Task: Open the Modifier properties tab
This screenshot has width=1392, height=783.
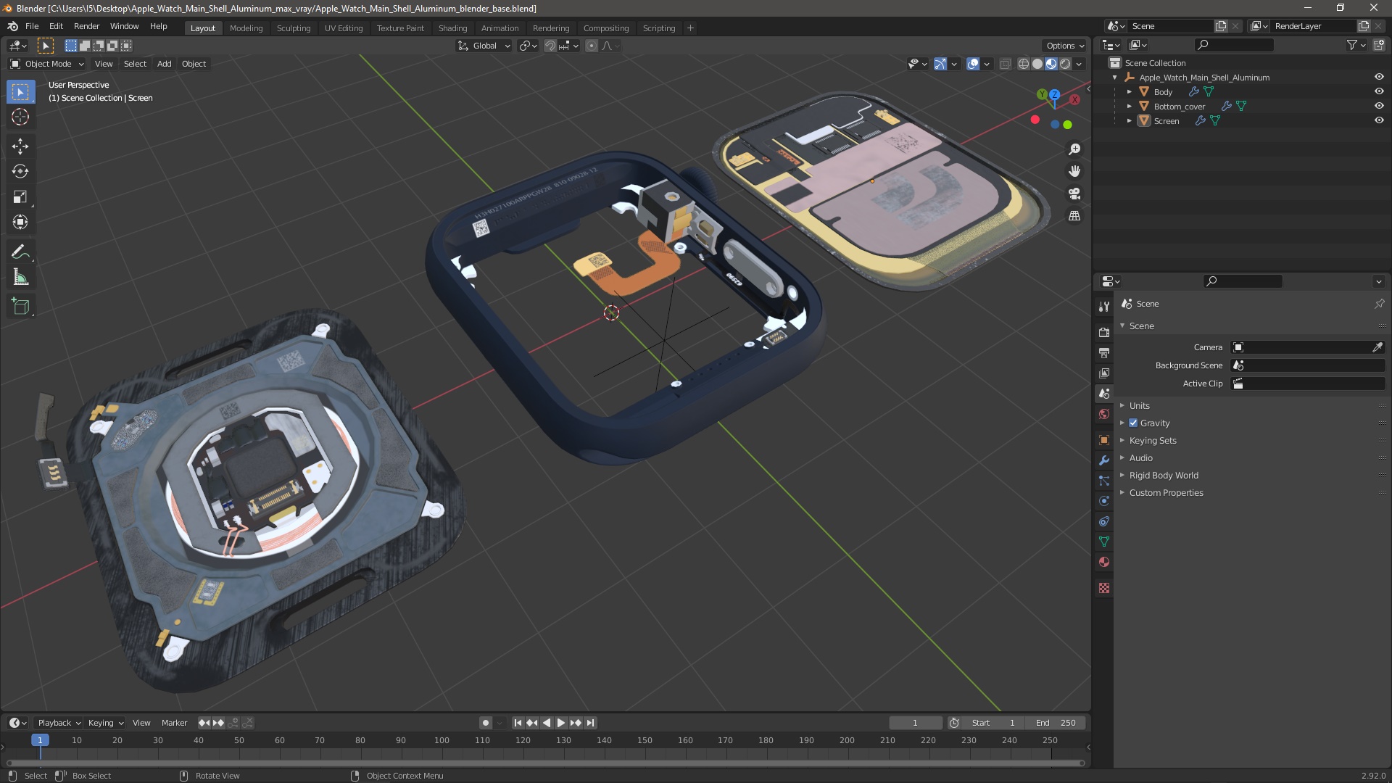Action: (1104, 460)
